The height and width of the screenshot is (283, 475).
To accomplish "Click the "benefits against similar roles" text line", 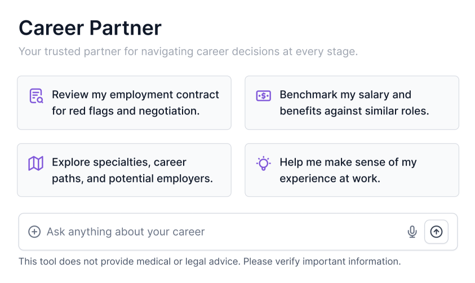I will pos(354,111).
